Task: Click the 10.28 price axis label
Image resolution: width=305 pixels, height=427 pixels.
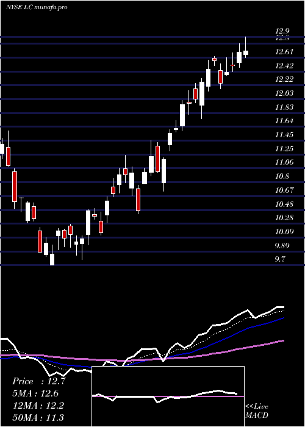Action: 285,218
